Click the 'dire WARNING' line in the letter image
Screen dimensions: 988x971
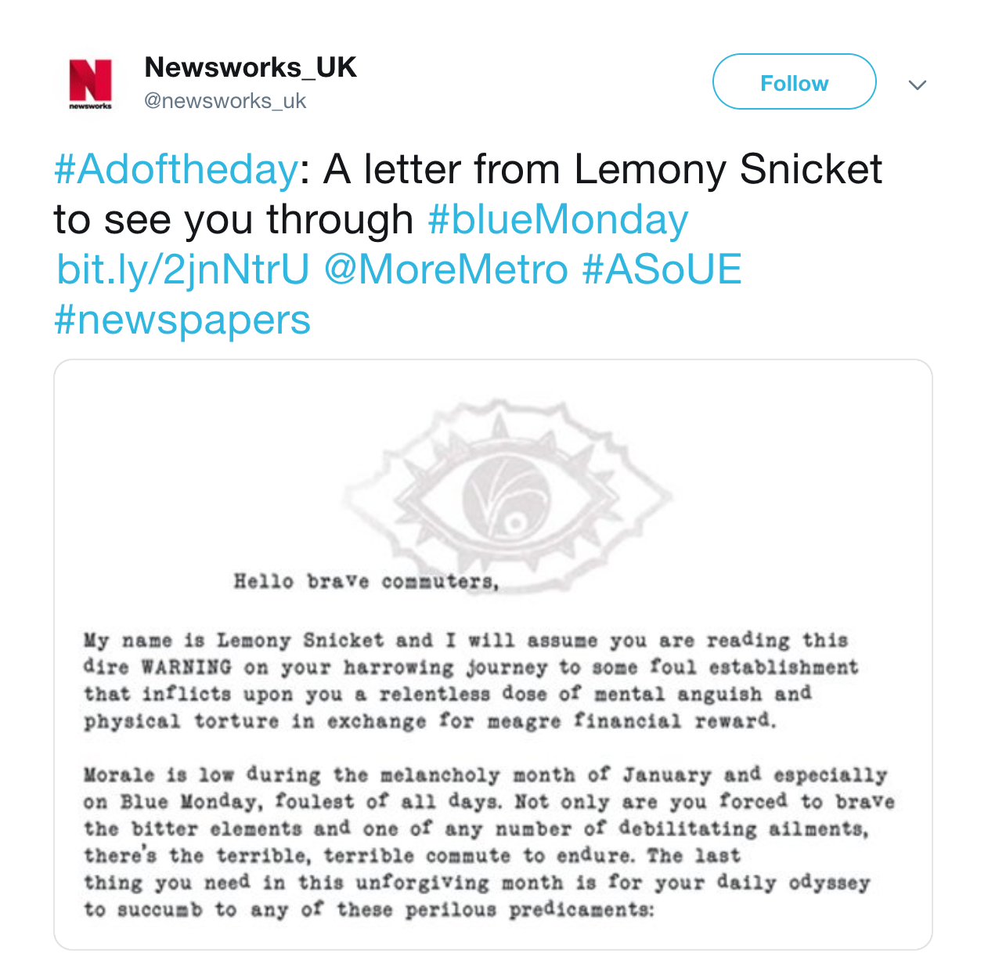click(471, 668)
